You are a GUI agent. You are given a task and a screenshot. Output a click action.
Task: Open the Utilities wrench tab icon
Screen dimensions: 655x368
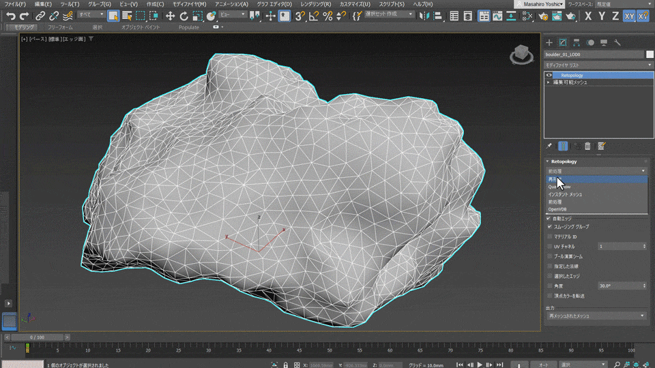click(617, 42)
